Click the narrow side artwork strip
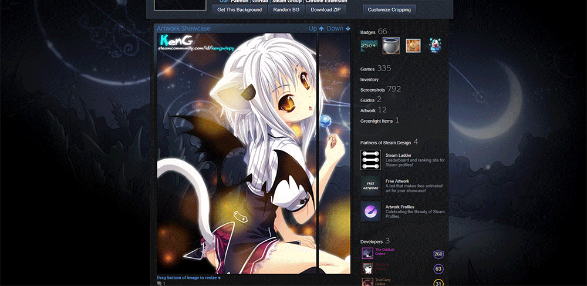The image size is (587, 286). (335, 153)
